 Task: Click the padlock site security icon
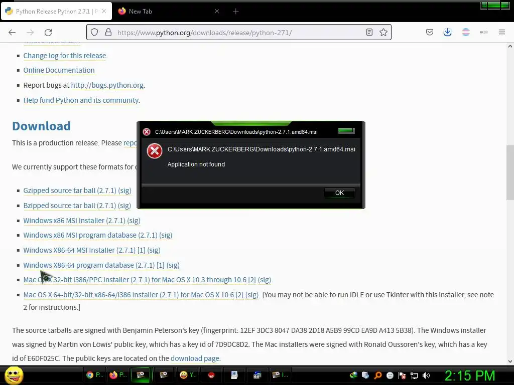[108, 33]
